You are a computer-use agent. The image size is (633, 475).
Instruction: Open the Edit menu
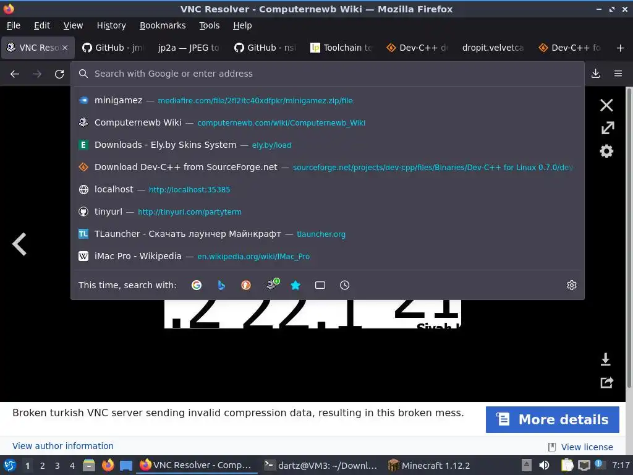tap(42, 25)
